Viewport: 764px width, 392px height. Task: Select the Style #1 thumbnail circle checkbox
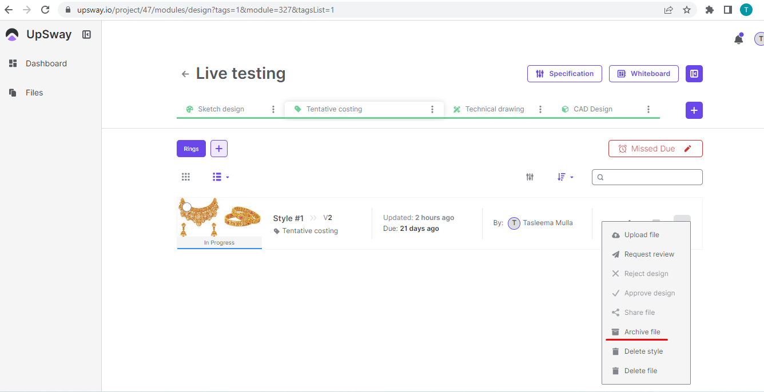coord(186,207)
